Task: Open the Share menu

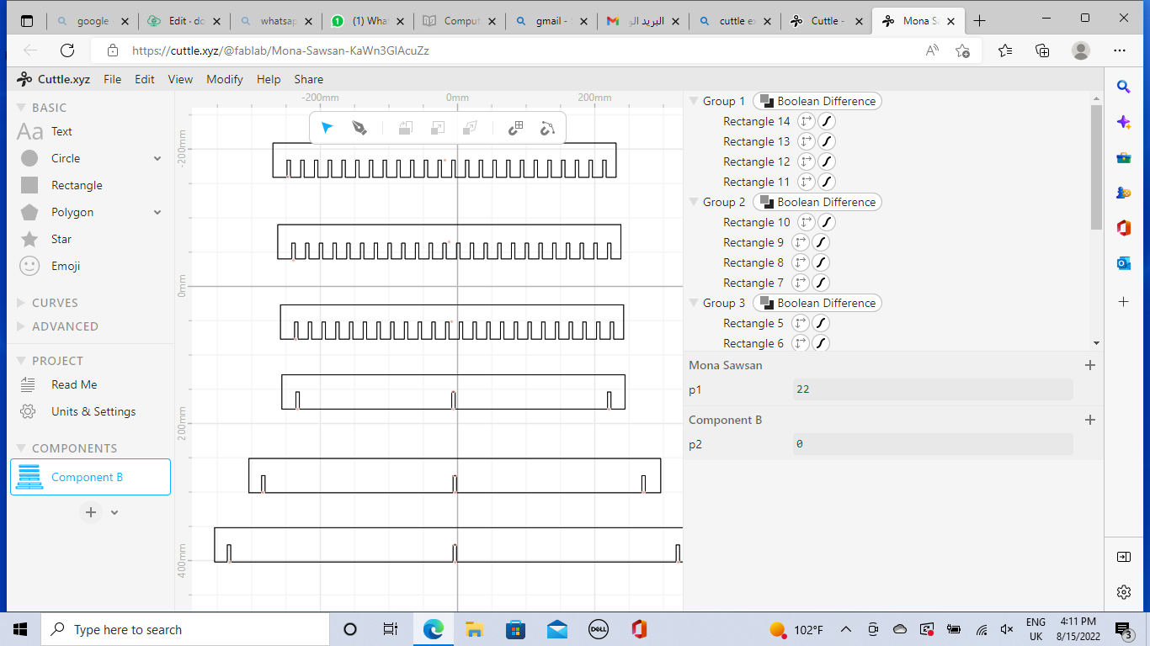Action: [x=308, y=79]
